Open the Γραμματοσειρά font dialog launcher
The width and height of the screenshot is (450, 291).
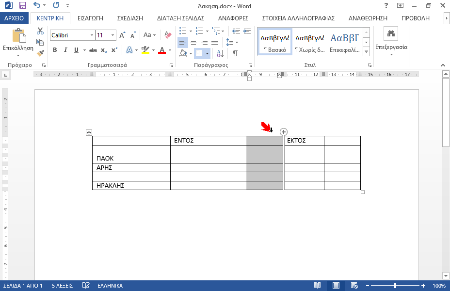pos(171,65)
